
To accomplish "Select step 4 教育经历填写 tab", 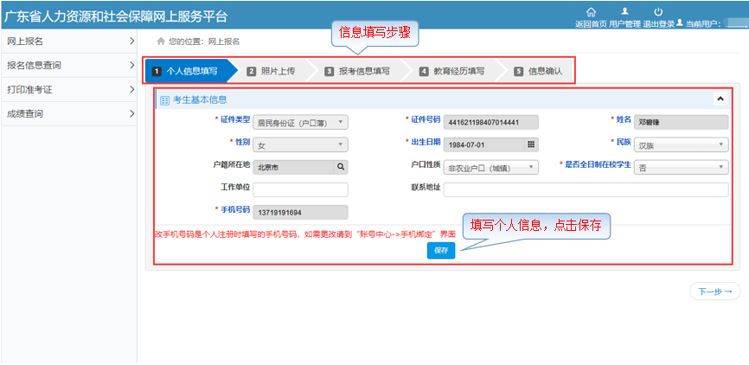I will coord(451,71).
